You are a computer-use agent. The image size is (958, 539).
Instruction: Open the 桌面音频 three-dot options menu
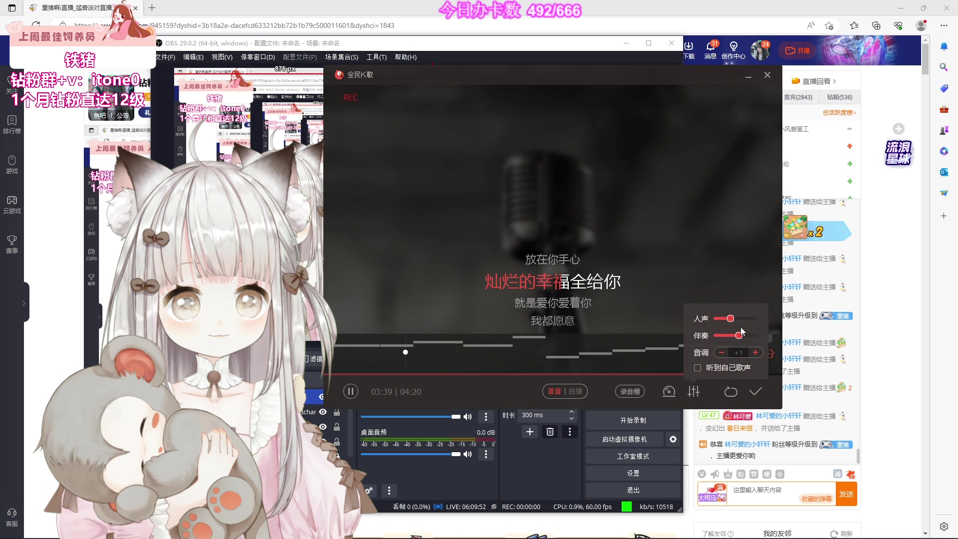(x=486, y=454)
